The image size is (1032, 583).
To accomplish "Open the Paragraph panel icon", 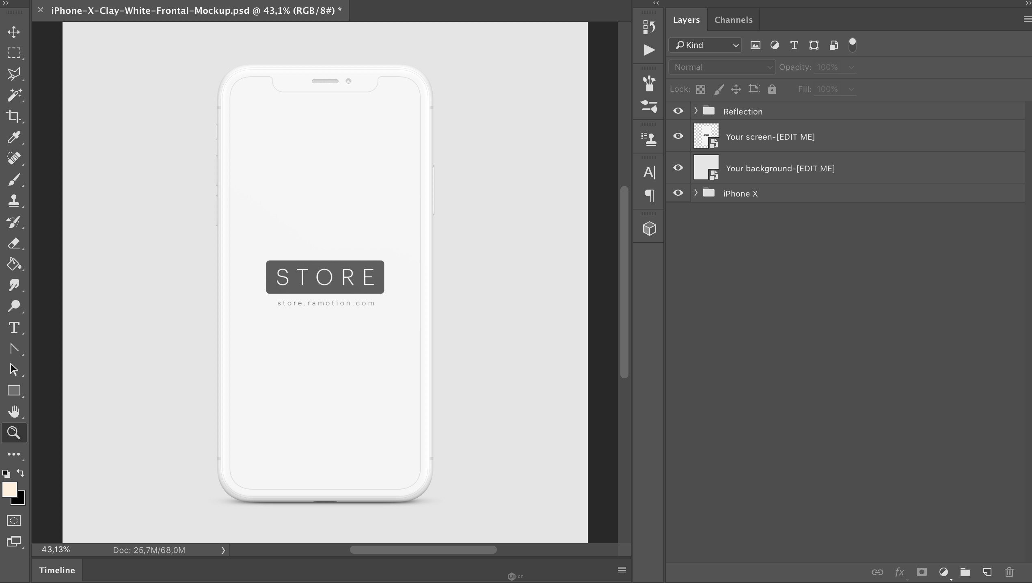I will pos(649,195).
